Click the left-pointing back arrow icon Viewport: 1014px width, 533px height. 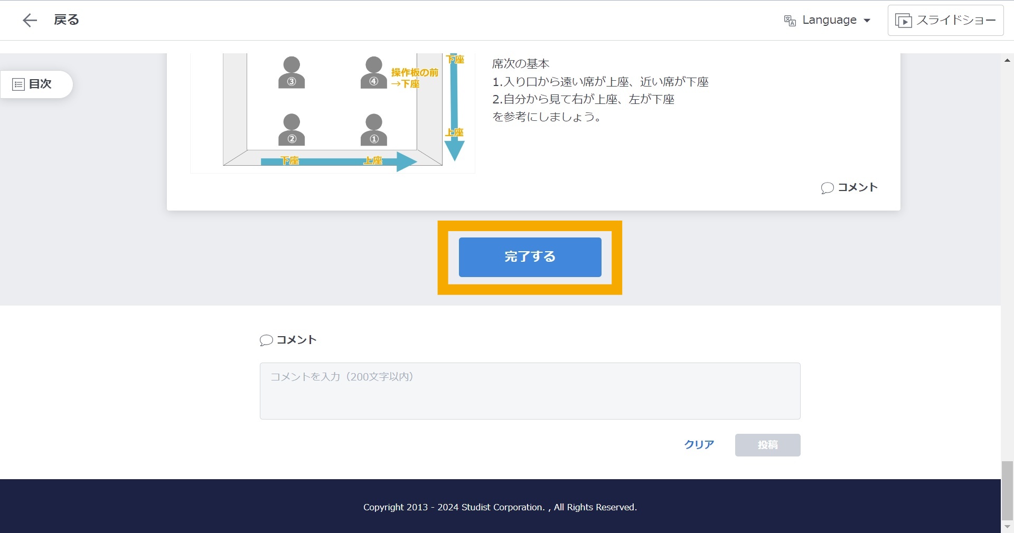pyautogui.click(x=30, y=21)
